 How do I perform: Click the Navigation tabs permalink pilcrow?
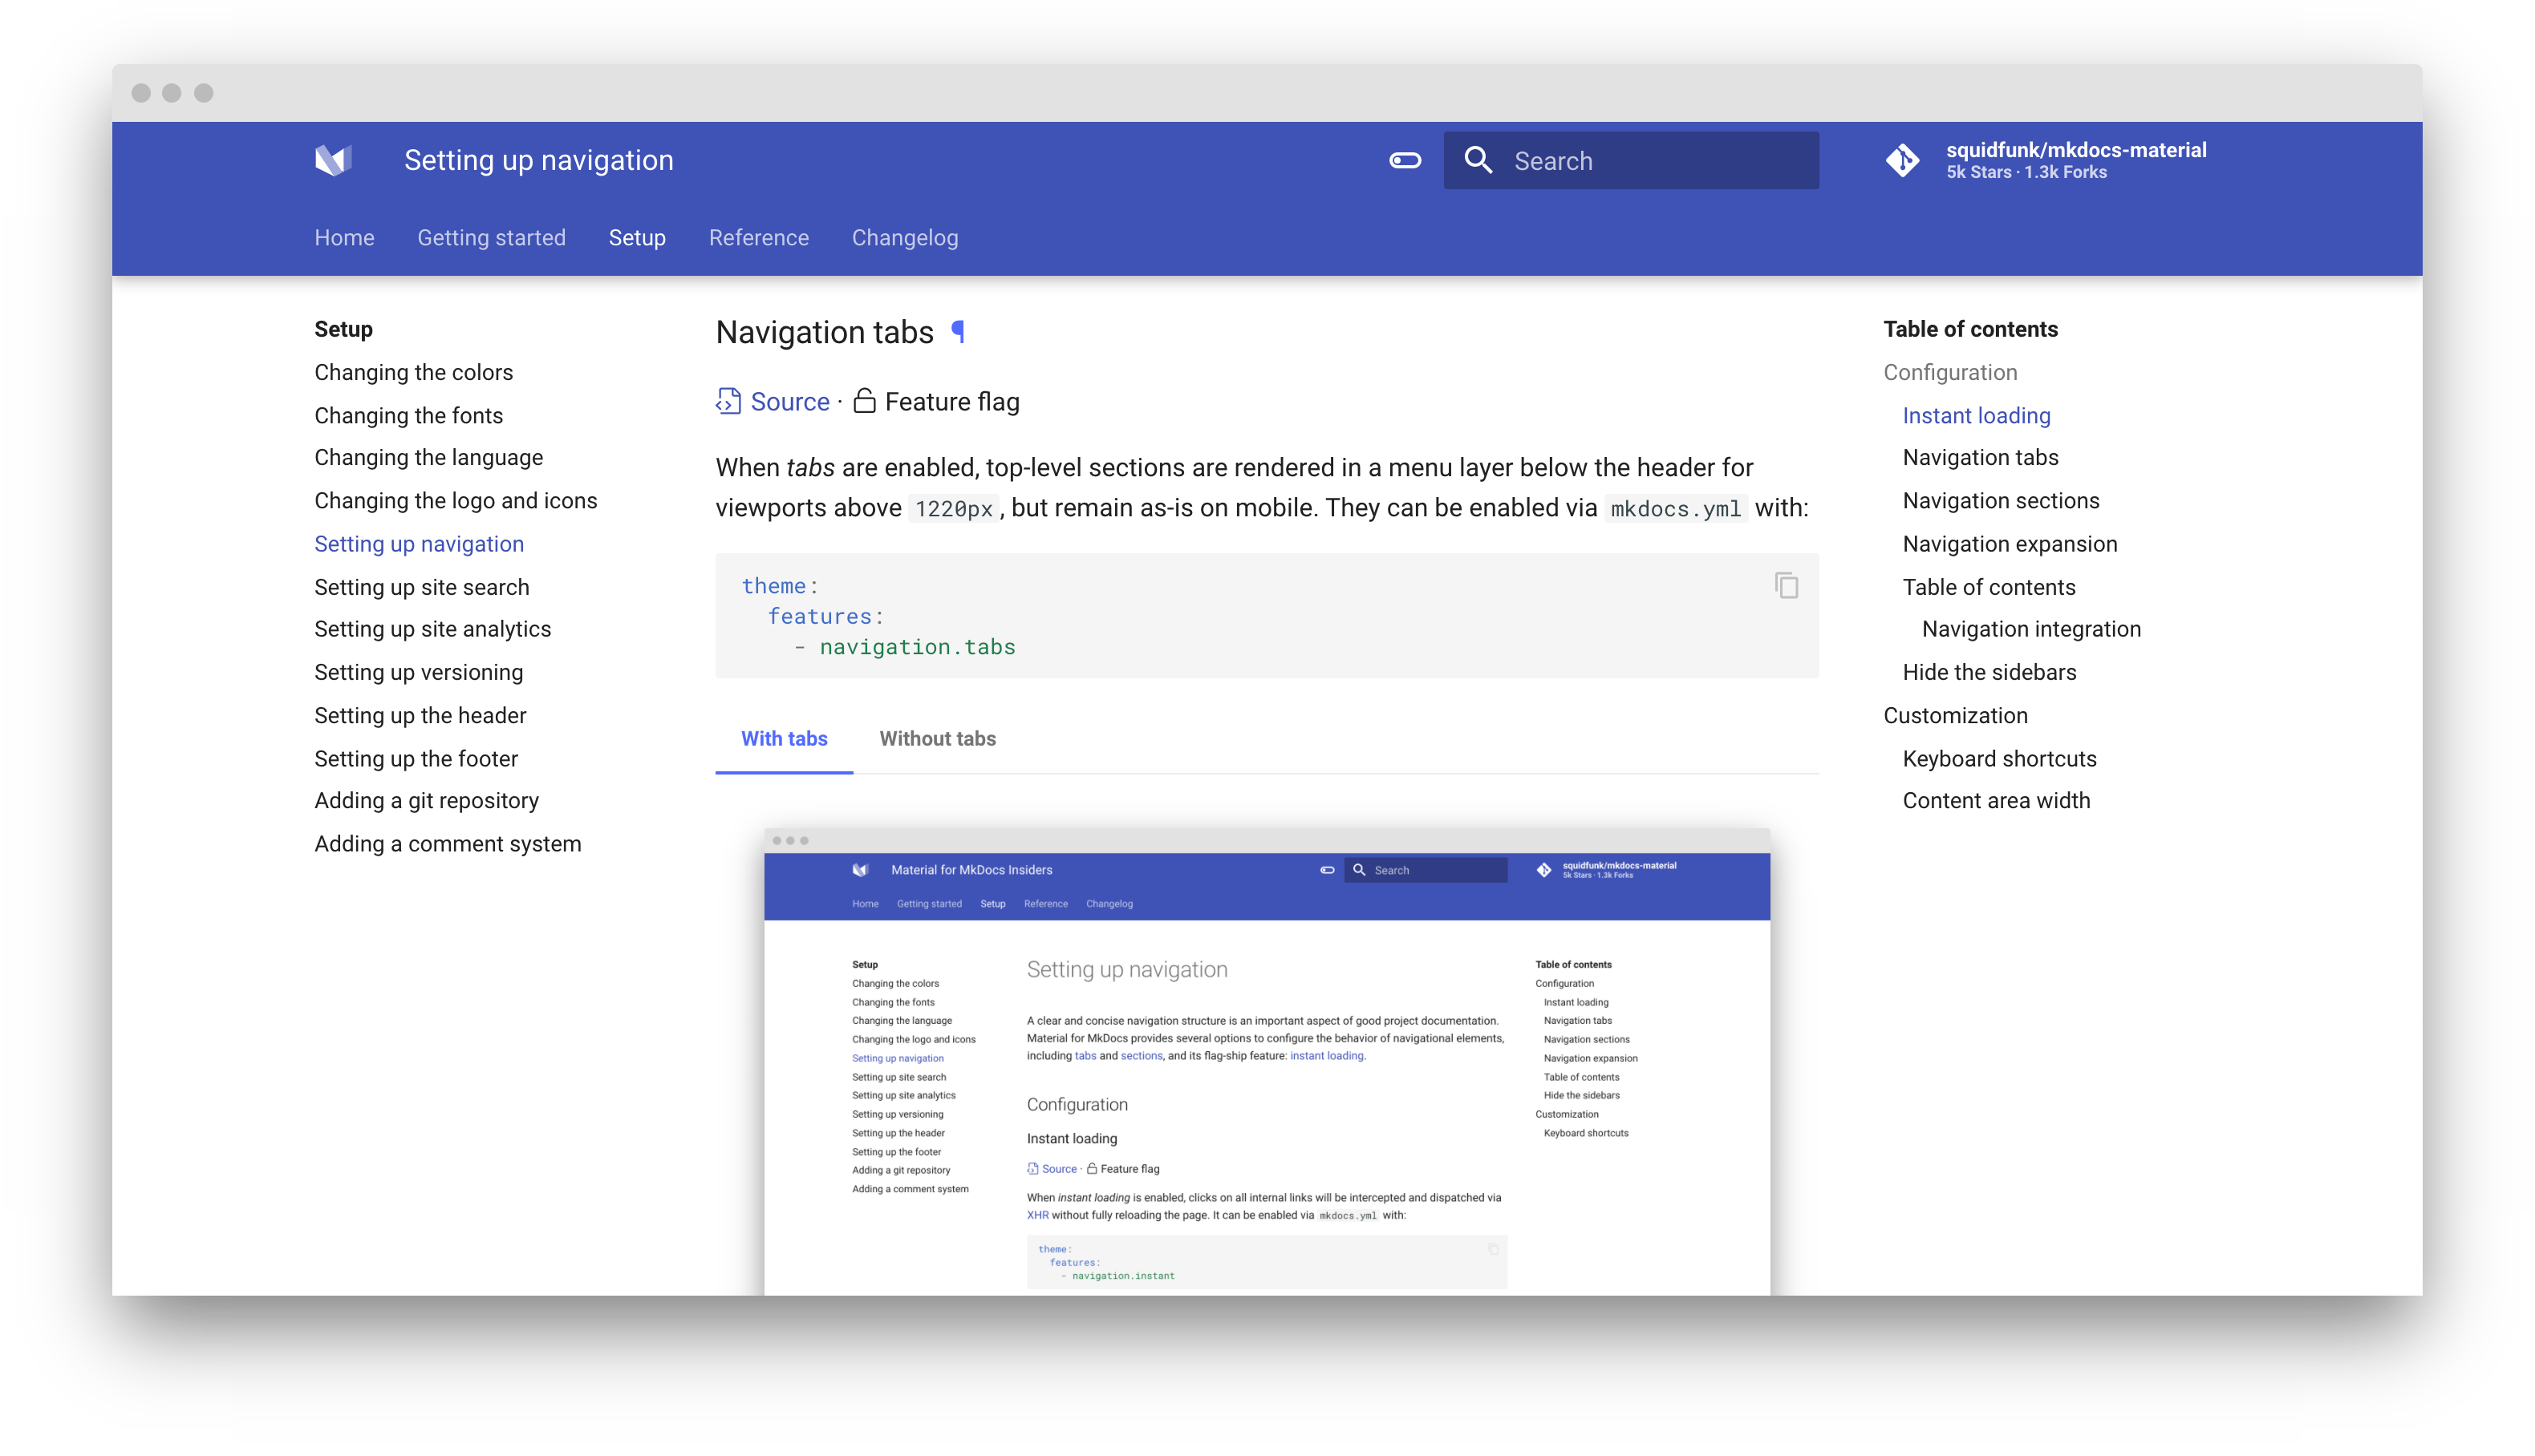point(959,331)
